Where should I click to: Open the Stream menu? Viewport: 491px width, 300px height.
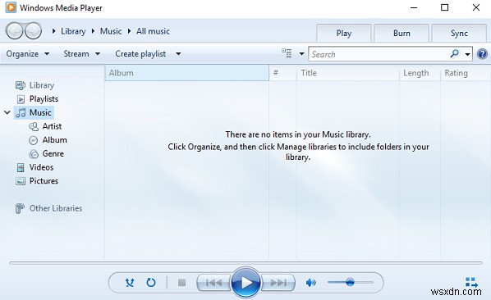point(82,54)
